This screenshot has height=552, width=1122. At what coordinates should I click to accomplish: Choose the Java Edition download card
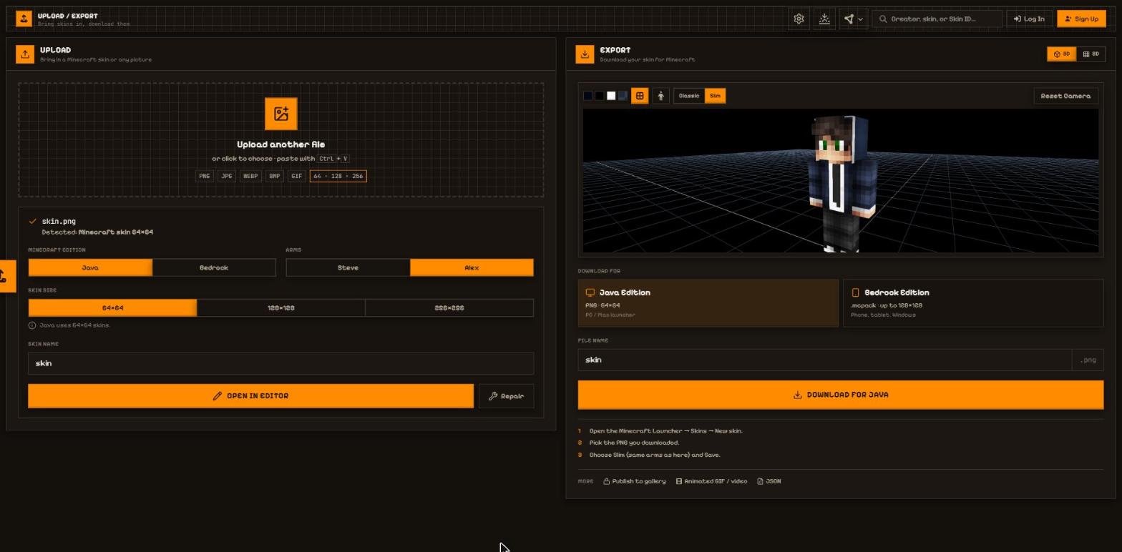(x=708, y=303)
